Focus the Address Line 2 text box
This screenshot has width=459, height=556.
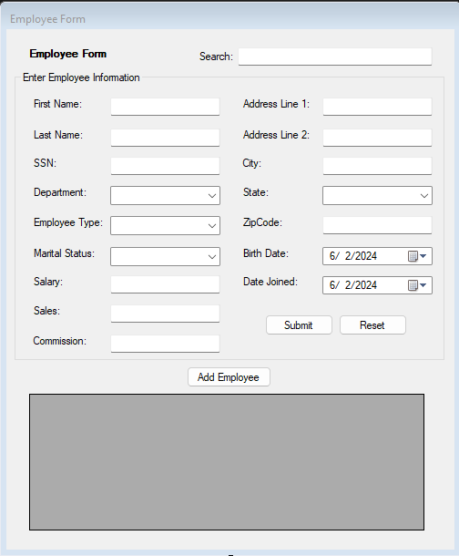click(x=377, y=138)
